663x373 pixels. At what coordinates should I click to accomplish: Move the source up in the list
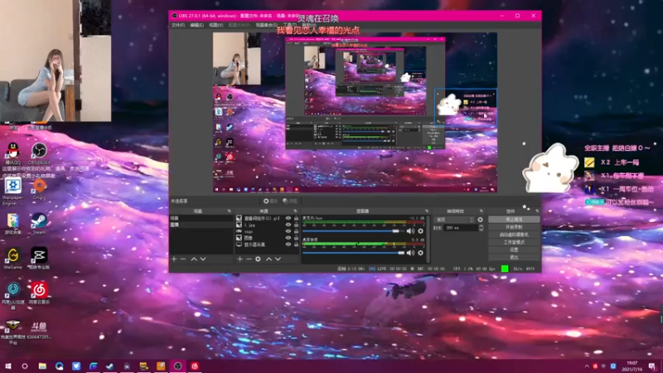click(269, 259)
